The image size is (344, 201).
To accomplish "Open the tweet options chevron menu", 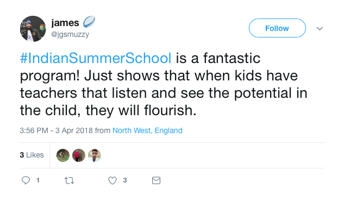I will click(x=320, y=28).
